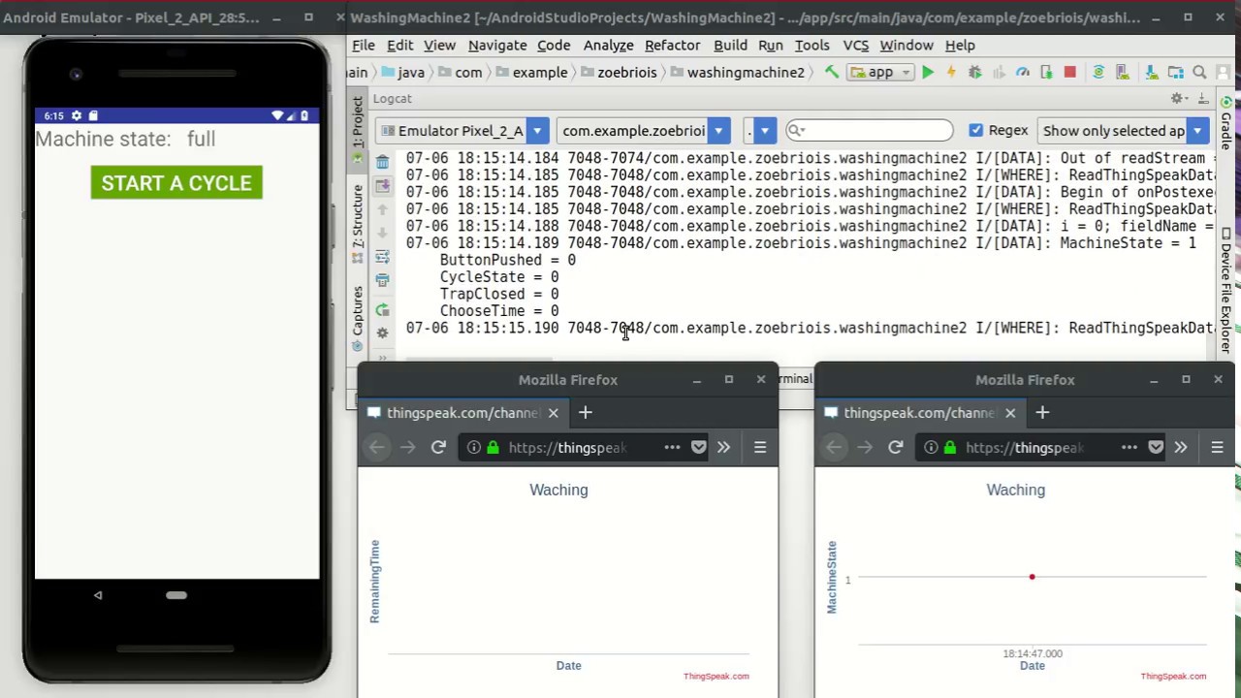This screenshot has height=698, width=1241.
Task: Toggle soft-wrap icon in logcat sidebar
Action: (x=382, y=257)
